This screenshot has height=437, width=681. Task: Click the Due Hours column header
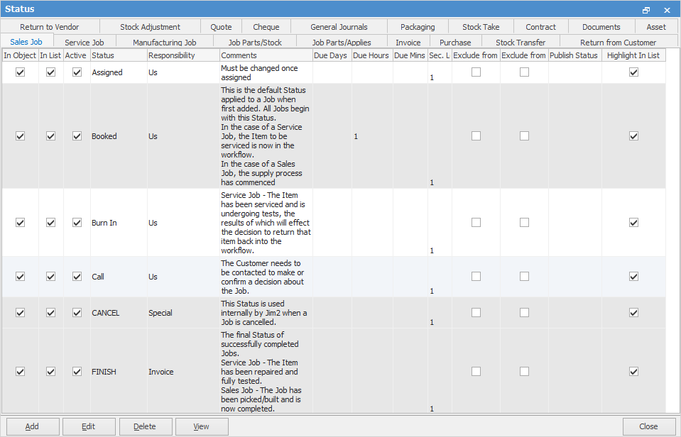click(372, 55)
